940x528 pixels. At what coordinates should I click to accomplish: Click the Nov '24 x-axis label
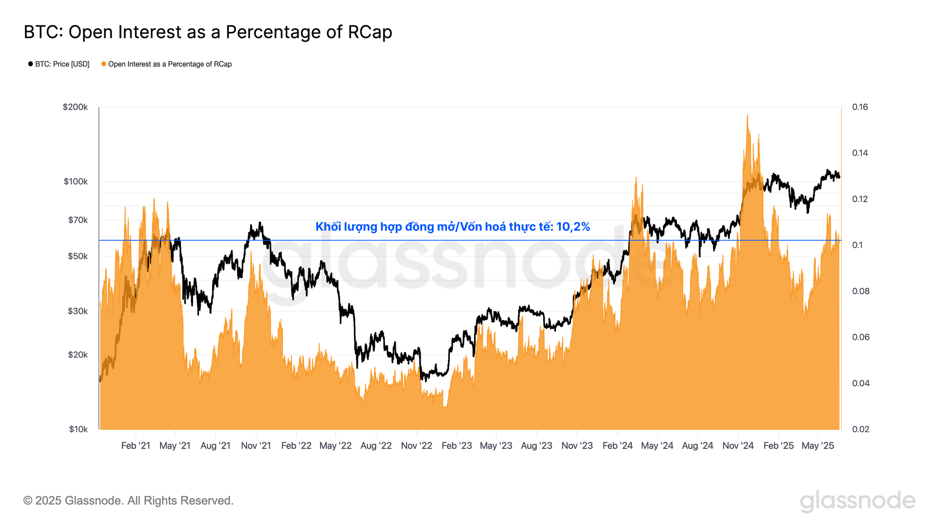click(738, 445)
